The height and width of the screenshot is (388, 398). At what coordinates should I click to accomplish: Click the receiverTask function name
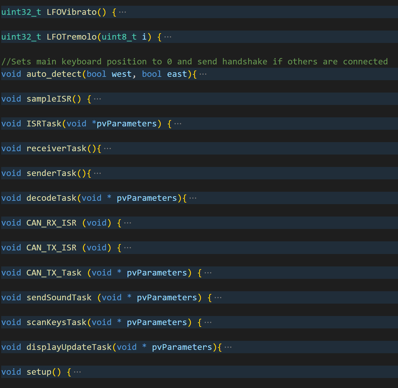click(57, 148)
